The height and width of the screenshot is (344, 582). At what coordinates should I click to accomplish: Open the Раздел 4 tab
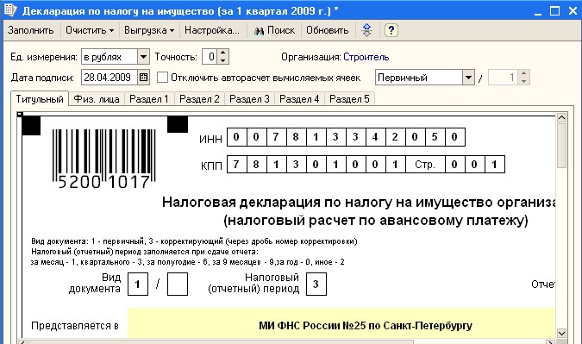pyautogui.click(x=299, y=99)
